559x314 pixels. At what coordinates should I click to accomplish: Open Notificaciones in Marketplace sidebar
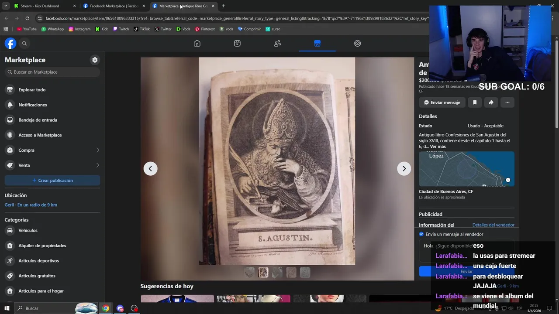click(52, 105)
